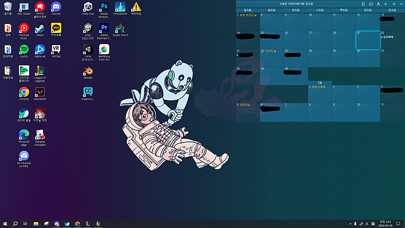Image resolution: width=405 pixels, height=228 pixels.
Task: Click the cloud sync icon in calendar header
Action: pos(371,4)
